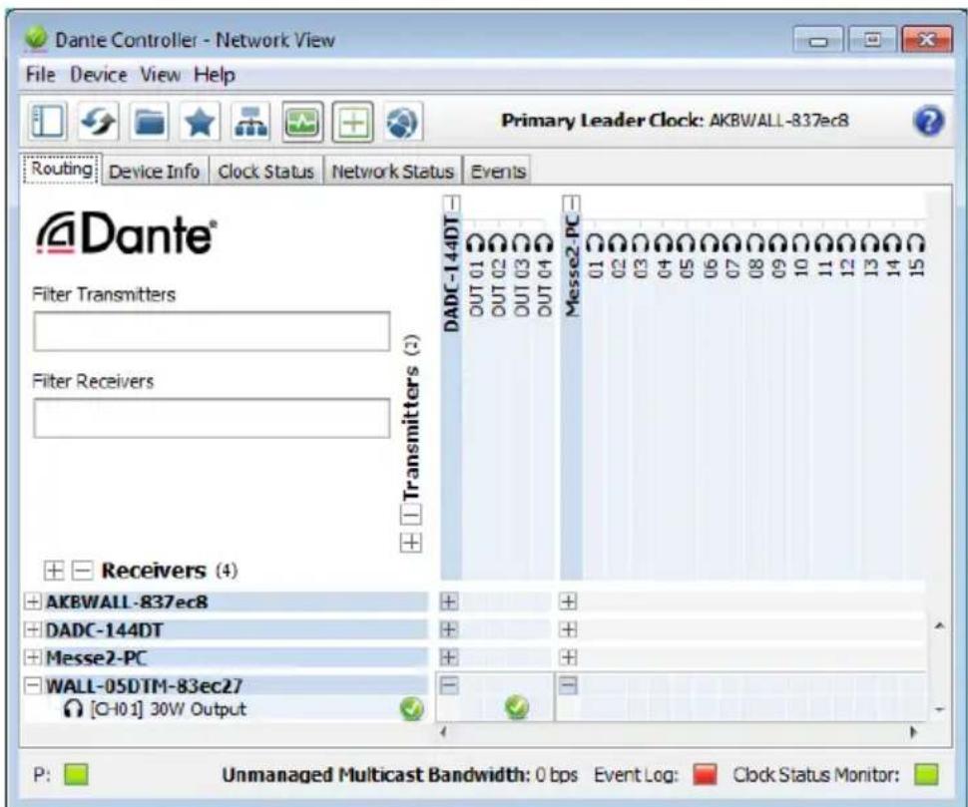Close the Dante Controller window
This screenshot has height=807, width=968.
click(x=927, y=41)
